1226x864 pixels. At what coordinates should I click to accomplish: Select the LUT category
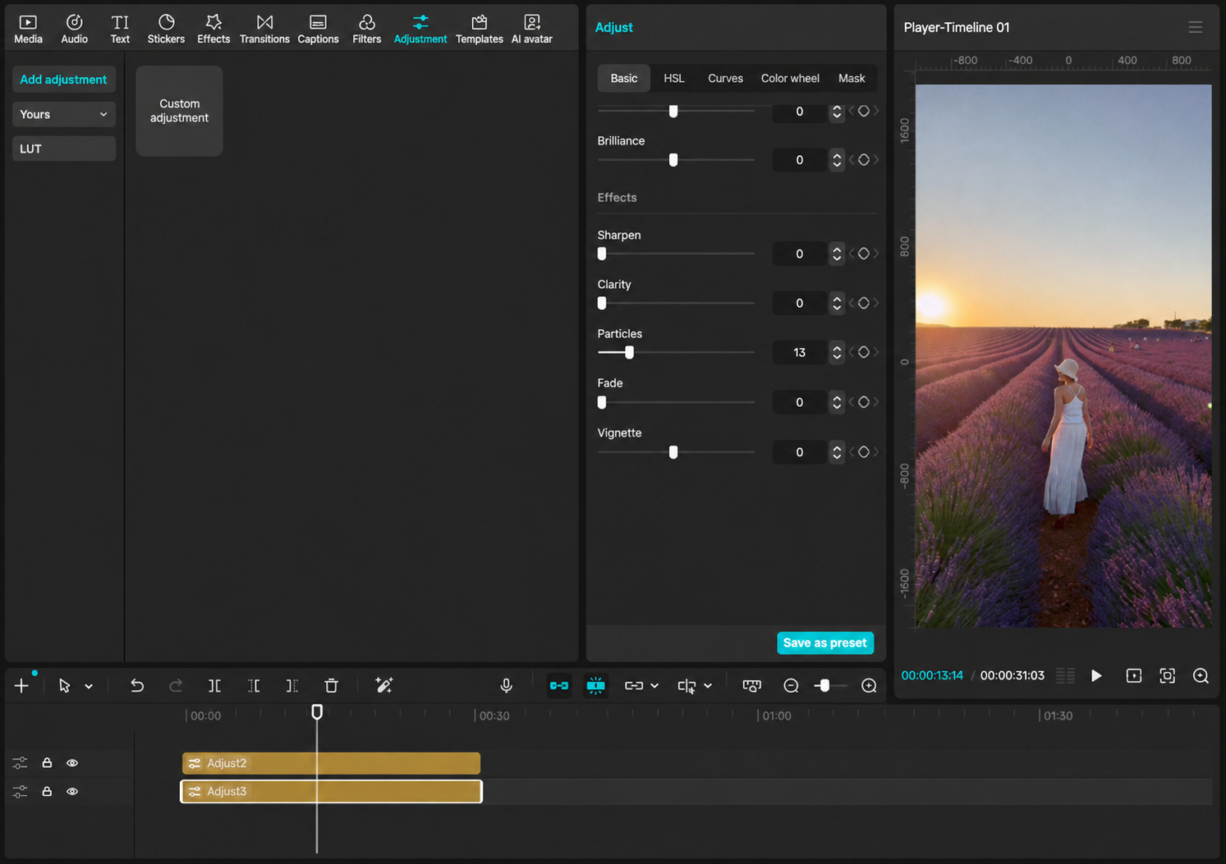63,149
